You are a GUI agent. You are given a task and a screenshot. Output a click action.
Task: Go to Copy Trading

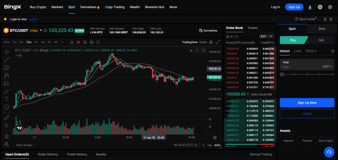[x=115, y=7]
